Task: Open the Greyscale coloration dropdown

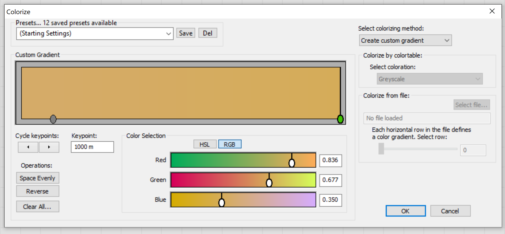Action: tap(429, 79)
